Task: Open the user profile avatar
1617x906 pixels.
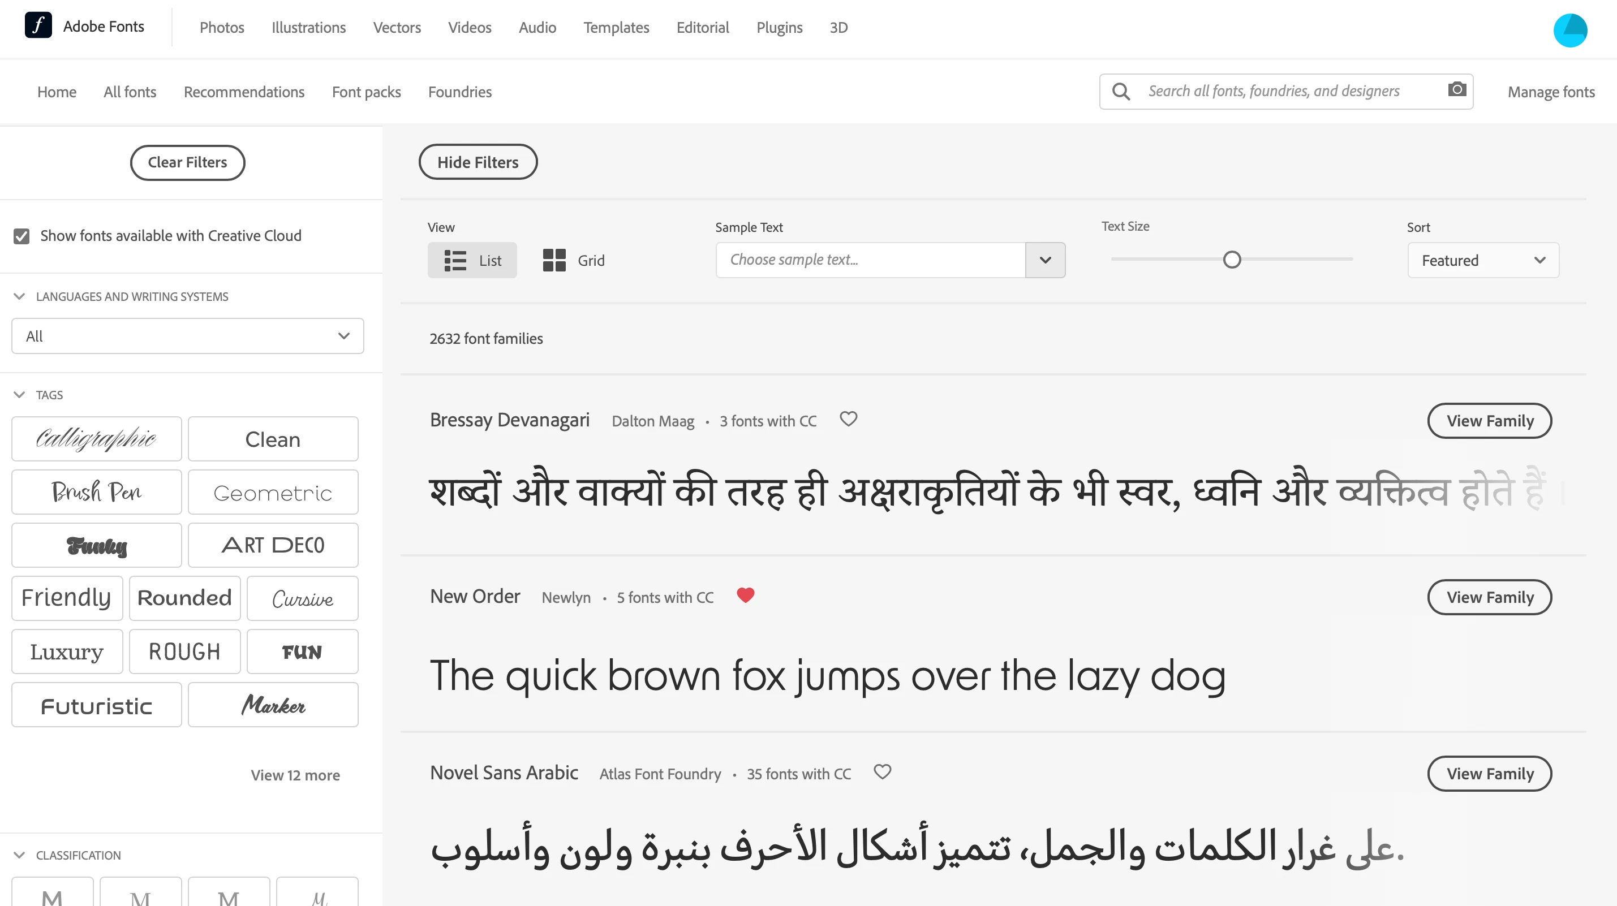Action: [x=1570, y=30]
